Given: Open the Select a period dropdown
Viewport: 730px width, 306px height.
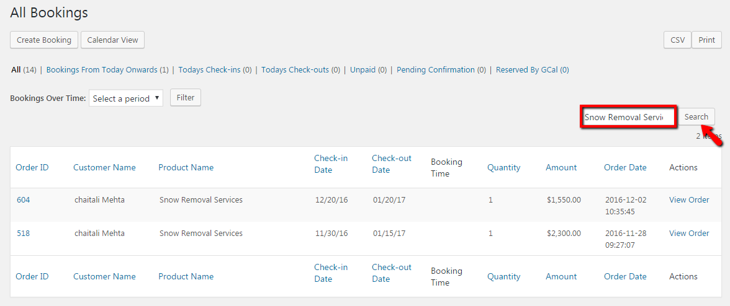Looking at the screenshot, I should [126, 98].
